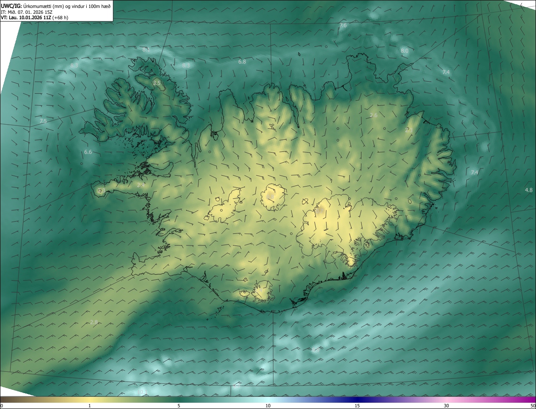Click the 8.0 value label on the map
Screen dimensions: 536x409
405,51
